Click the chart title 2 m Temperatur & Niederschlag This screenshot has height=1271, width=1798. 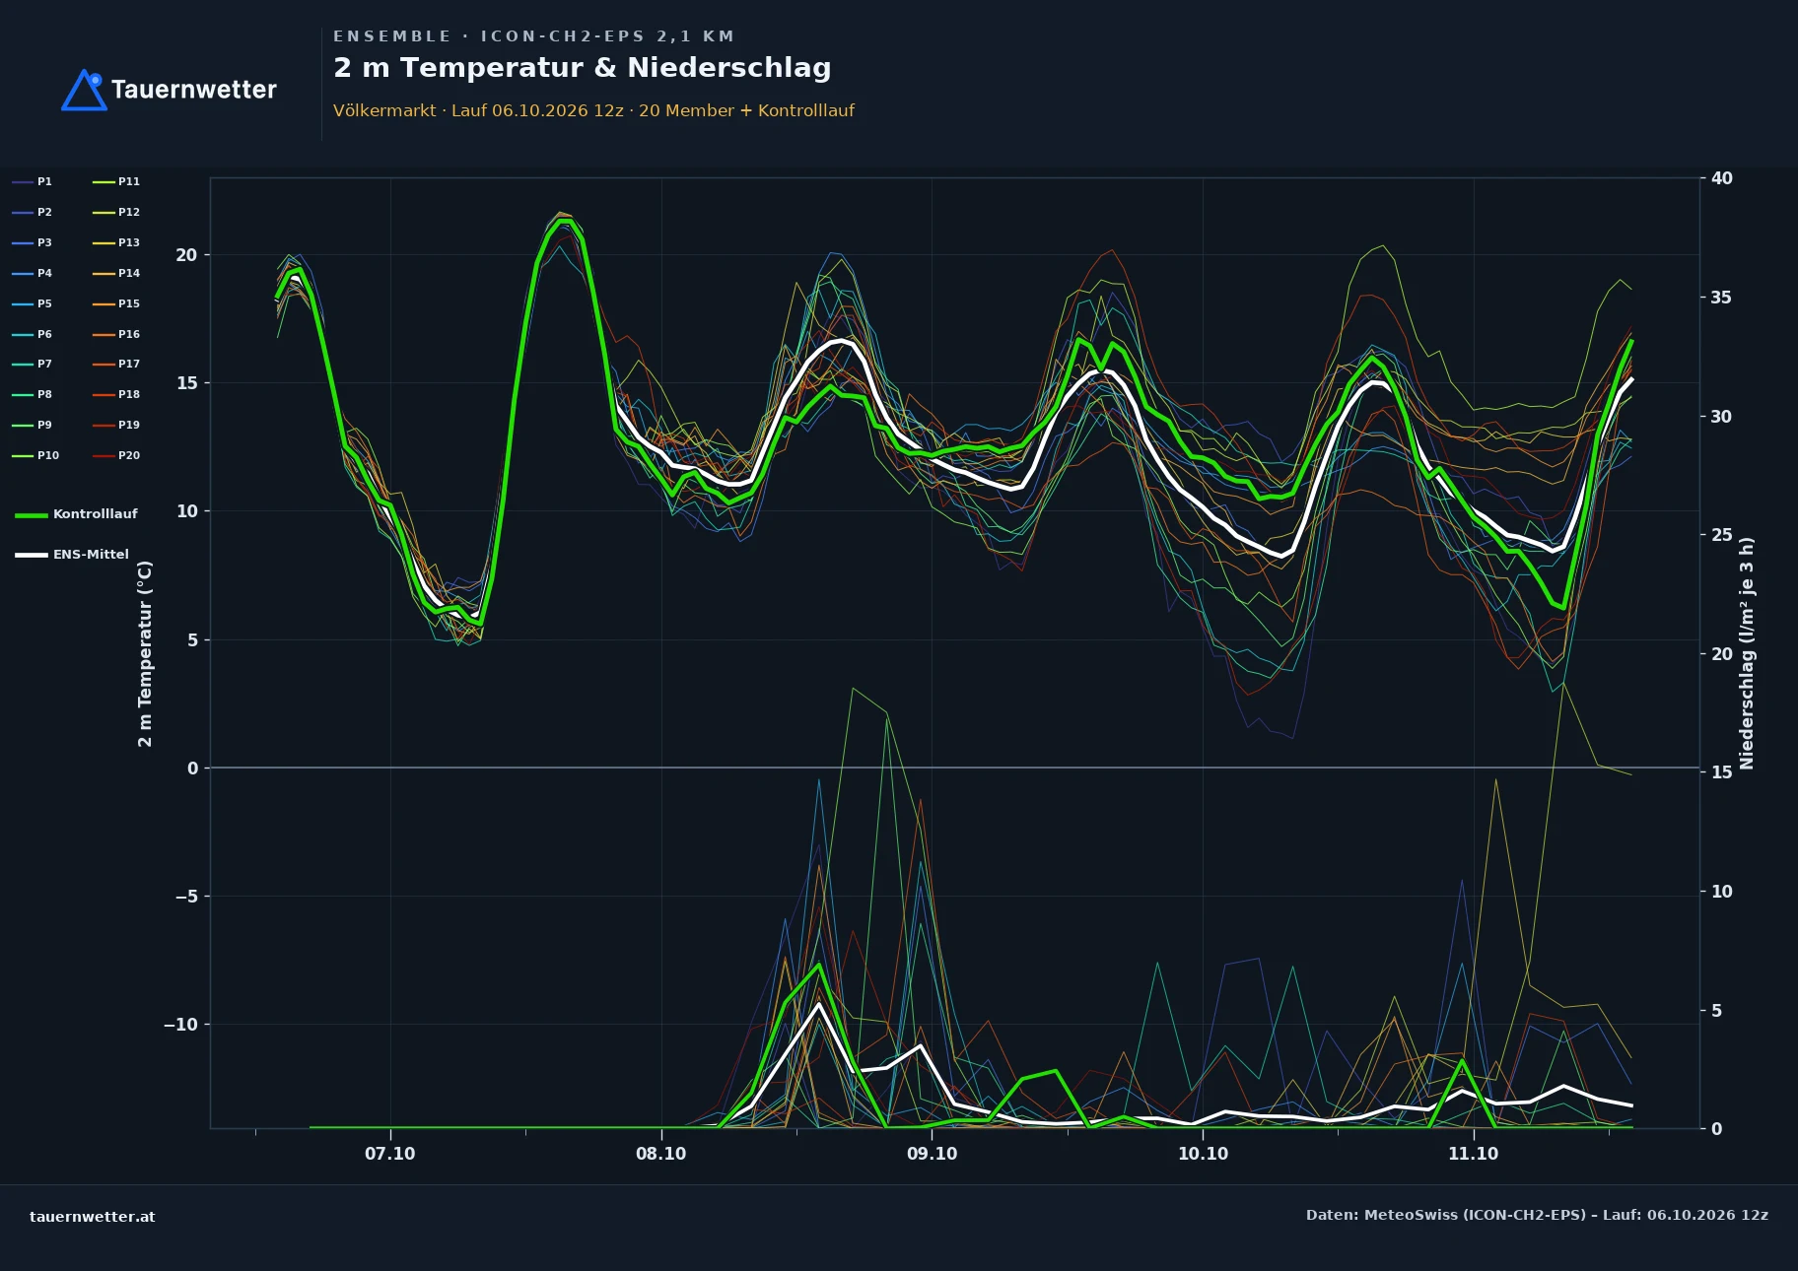tap(582, 68)
